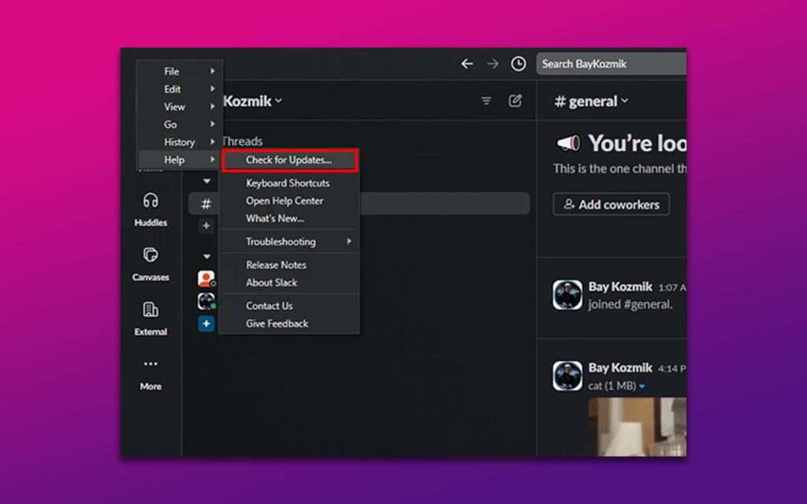Start a new message with the compose icon
This screenshot has width=807, height=504.
(x=516, y=101)
